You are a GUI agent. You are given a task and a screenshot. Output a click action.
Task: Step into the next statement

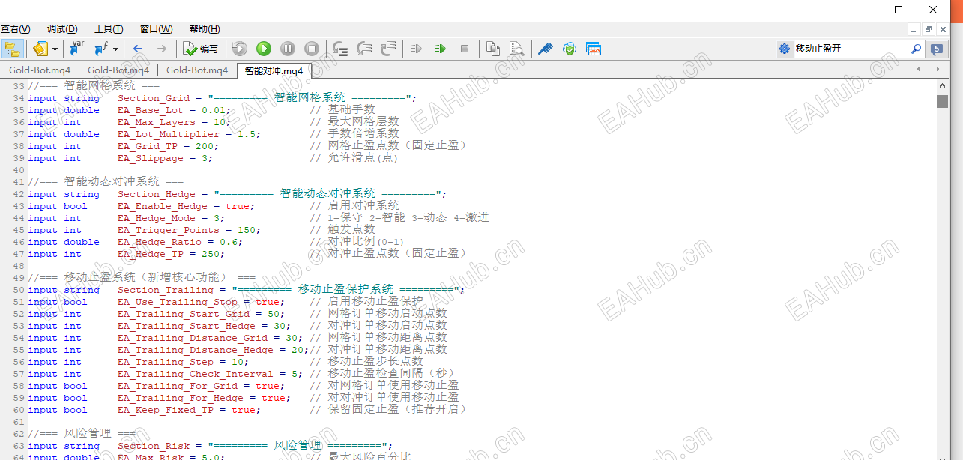(x=339, y=49)
